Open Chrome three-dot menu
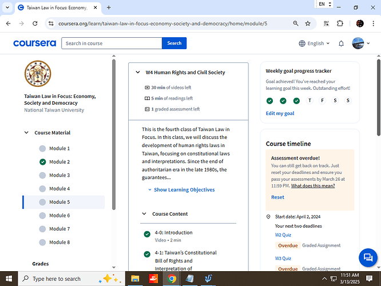The width and height of the screenshot is (381, 286). (373, 23)
